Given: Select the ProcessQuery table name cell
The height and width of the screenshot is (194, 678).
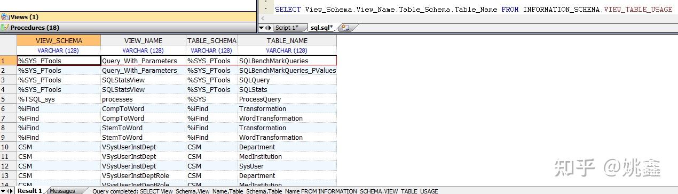Looking at the screenshot, I should click(287, 99).
